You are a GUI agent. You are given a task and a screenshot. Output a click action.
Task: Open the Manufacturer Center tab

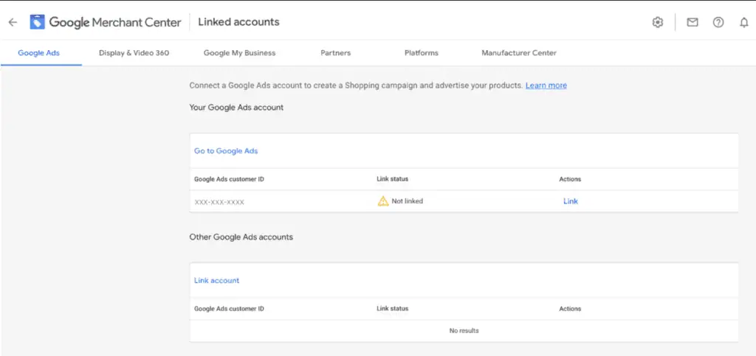coord(518,53)
